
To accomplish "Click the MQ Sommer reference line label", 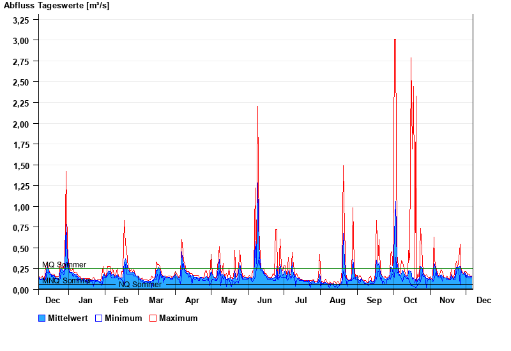I will pos(64,265).
